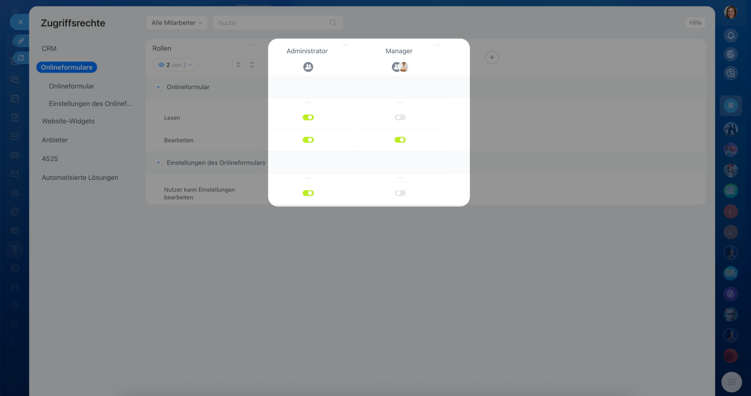Open the page in a new window icon
The image size is (751, 396).
[x=21, y=57]
